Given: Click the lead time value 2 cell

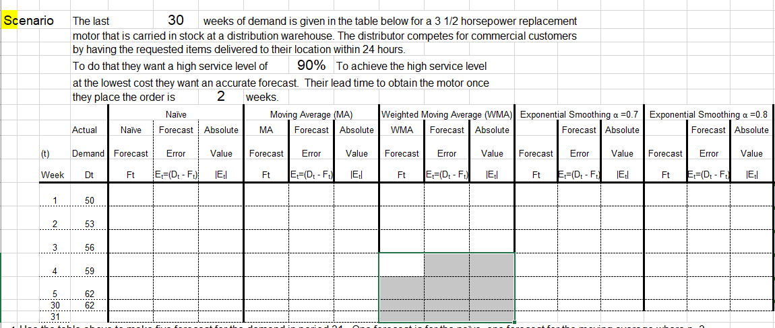Looking at the screenshot, I should point(221,96).
